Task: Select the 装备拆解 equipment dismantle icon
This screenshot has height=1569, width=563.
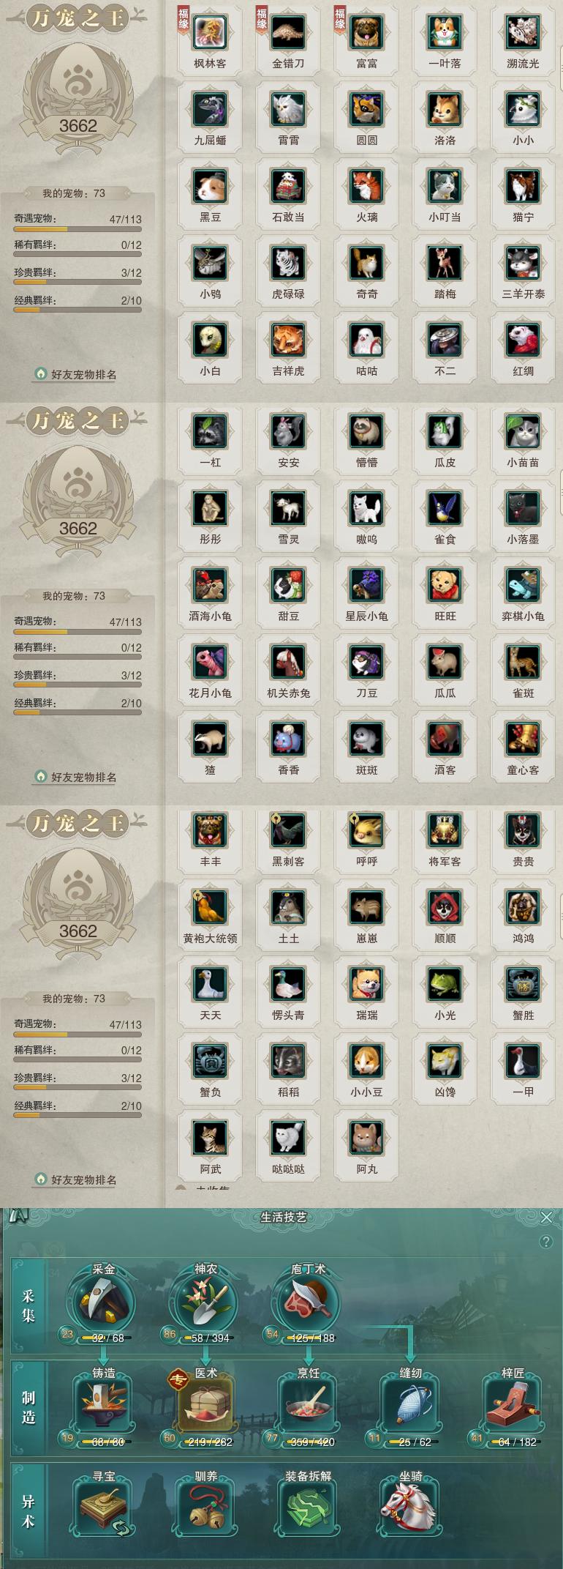Action: click(309, 1507)
